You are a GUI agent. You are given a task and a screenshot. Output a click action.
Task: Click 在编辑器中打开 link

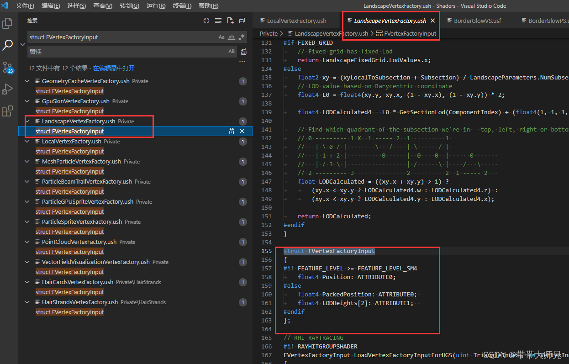(114, 68)
